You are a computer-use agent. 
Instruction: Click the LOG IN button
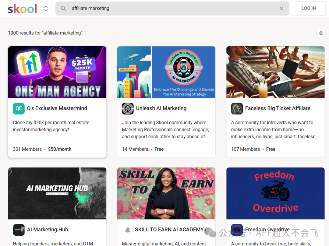click(x=308, y=9)
